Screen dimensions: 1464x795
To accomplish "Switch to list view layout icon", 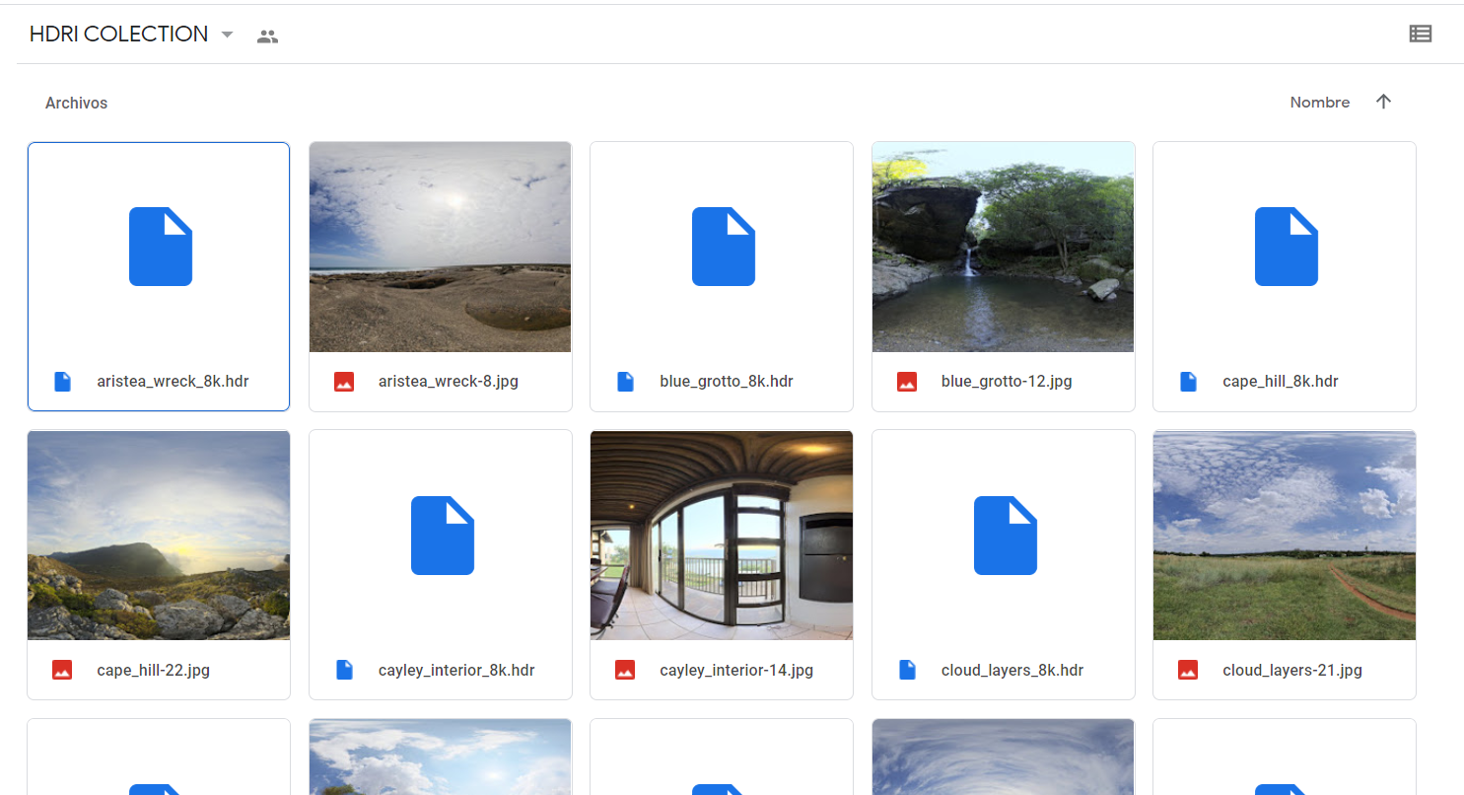I will click(x=1420, y=35).
